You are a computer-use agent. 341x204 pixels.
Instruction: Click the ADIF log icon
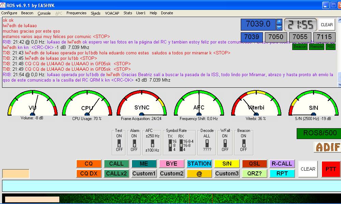tap(327, 147)
